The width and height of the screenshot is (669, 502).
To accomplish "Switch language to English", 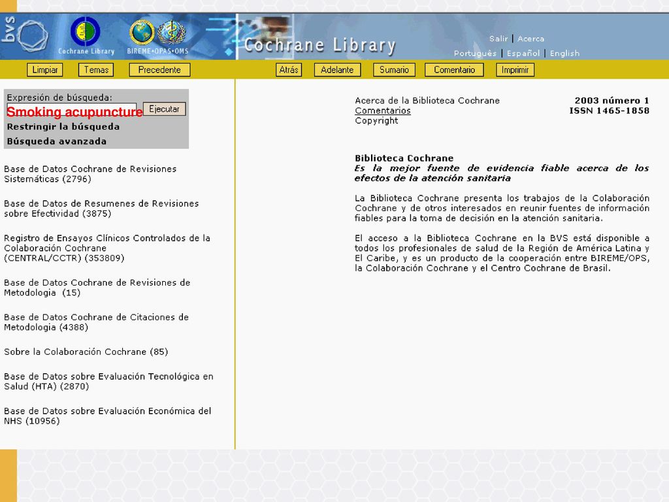I will pos(564,54).
